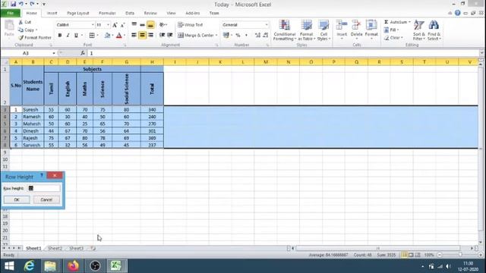Switch to the Insert ribbon tab
The image size is (486, 273).
(x=52, y=14)
